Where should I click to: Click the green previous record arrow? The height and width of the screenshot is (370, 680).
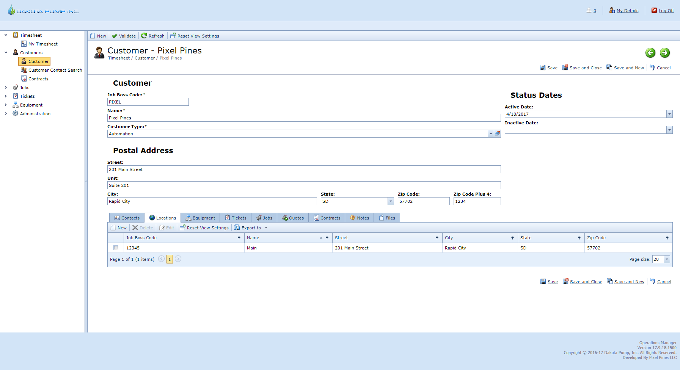(650, 53)
